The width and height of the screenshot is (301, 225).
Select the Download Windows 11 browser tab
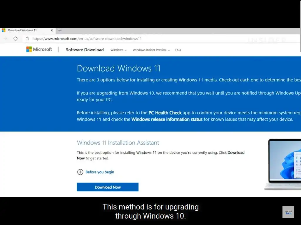[28, 30]
